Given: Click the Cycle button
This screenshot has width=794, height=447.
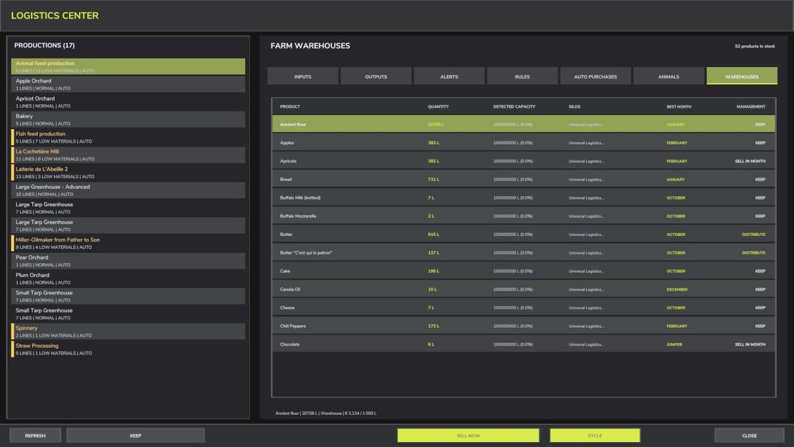Looking at the screenshot, I should [x=595, y=435].
